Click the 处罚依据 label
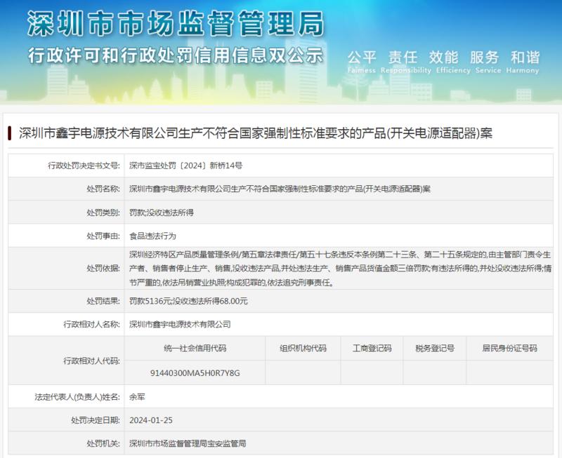Image resolution: width=562 pixels, height=458 pixels. click(x=103, y=268)
